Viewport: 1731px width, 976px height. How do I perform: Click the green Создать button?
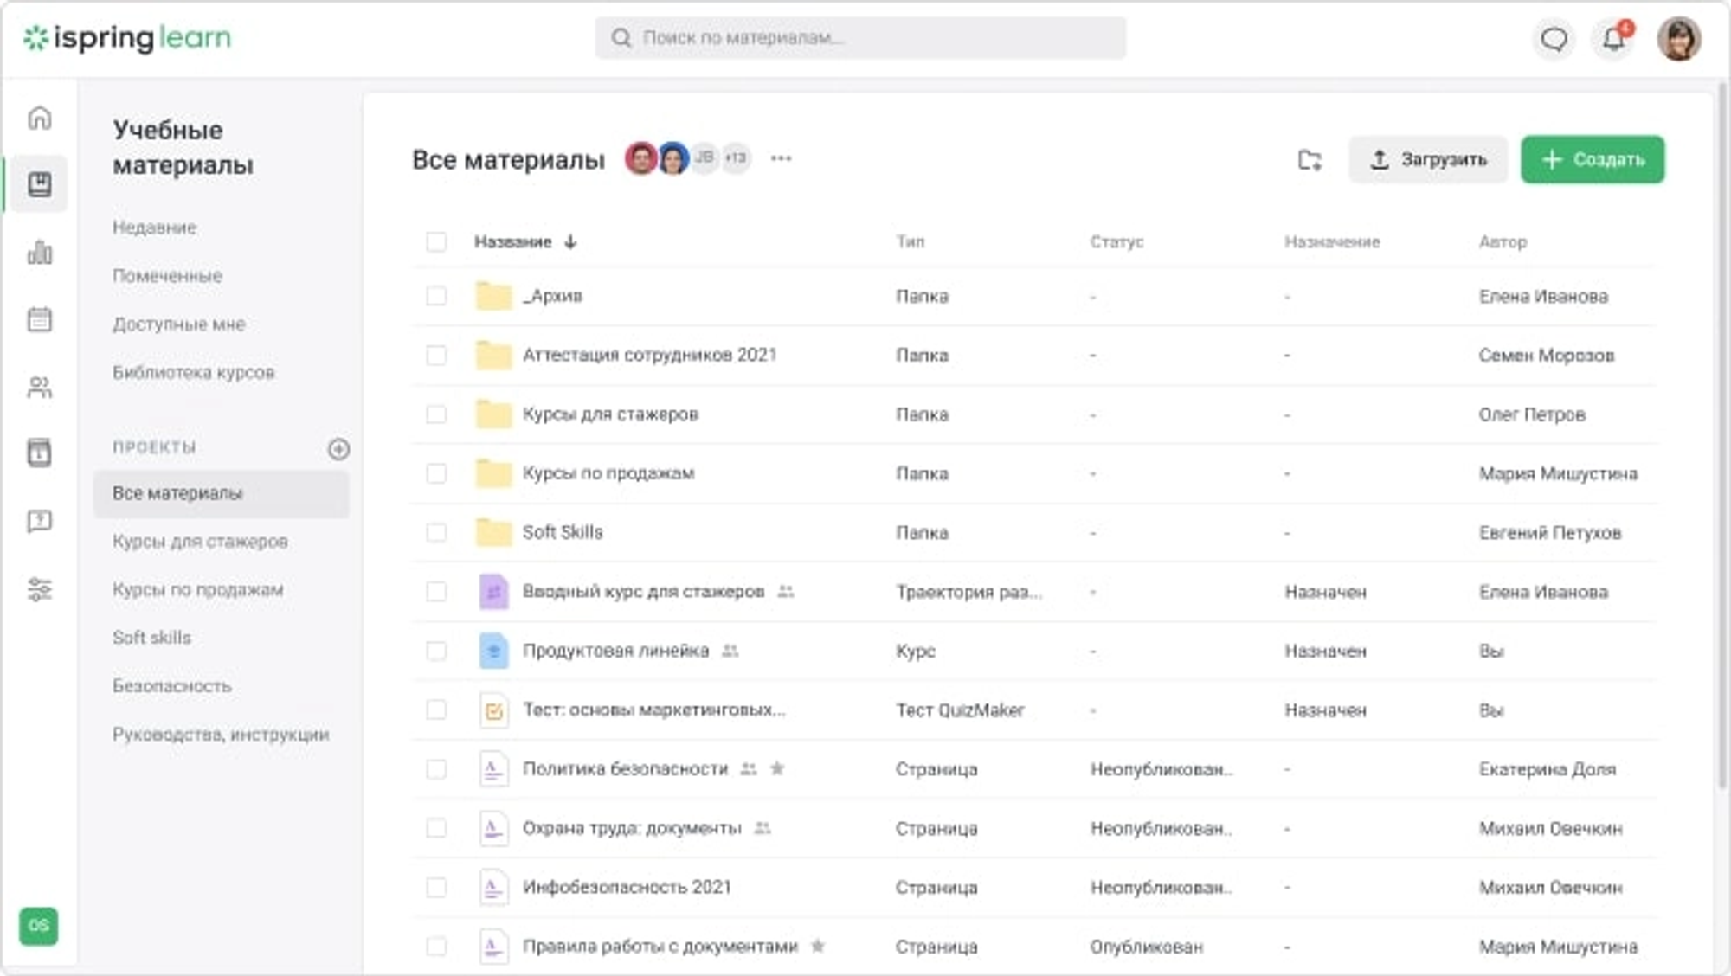[x=1592, y=159]
